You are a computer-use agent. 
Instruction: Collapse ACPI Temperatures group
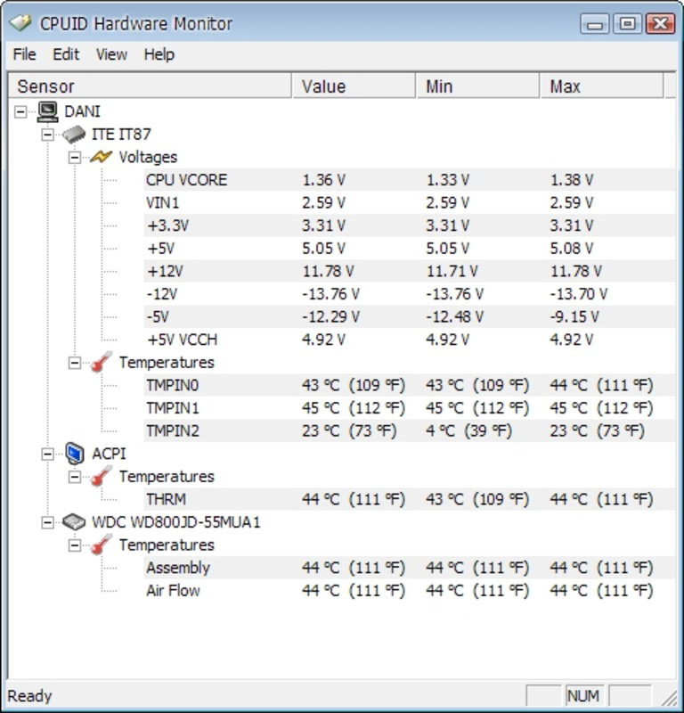[x=75, y=477]
